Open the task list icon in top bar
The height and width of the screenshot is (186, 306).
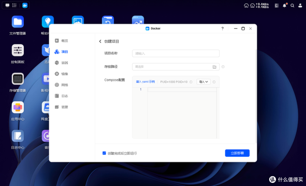277,5
